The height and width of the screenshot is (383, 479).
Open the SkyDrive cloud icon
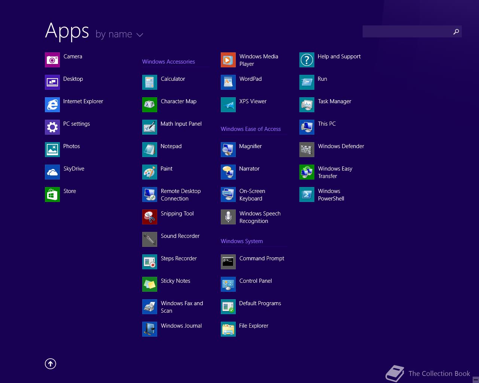52,172
